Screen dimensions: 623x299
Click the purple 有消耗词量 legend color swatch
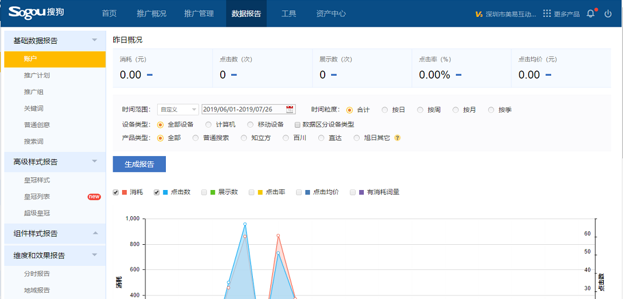(x=361, y=192)
